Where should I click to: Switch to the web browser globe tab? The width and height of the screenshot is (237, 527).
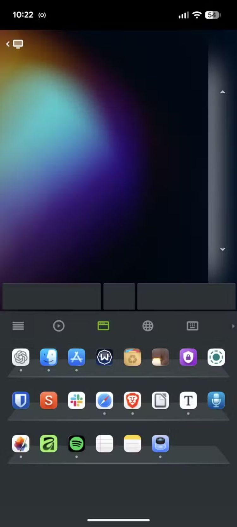148,326
